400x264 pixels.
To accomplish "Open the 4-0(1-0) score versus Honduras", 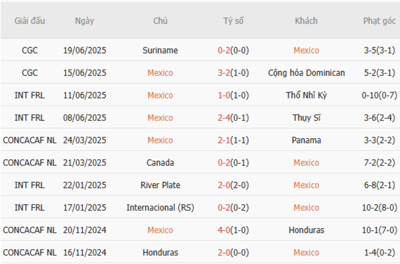I will tap(233, 230).
